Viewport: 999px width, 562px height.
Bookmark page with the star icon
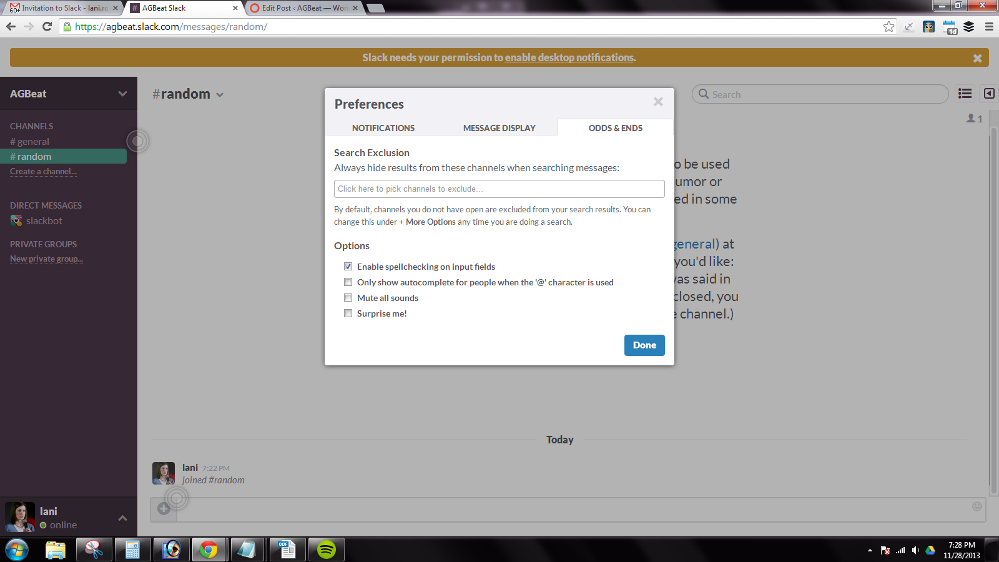888,27
